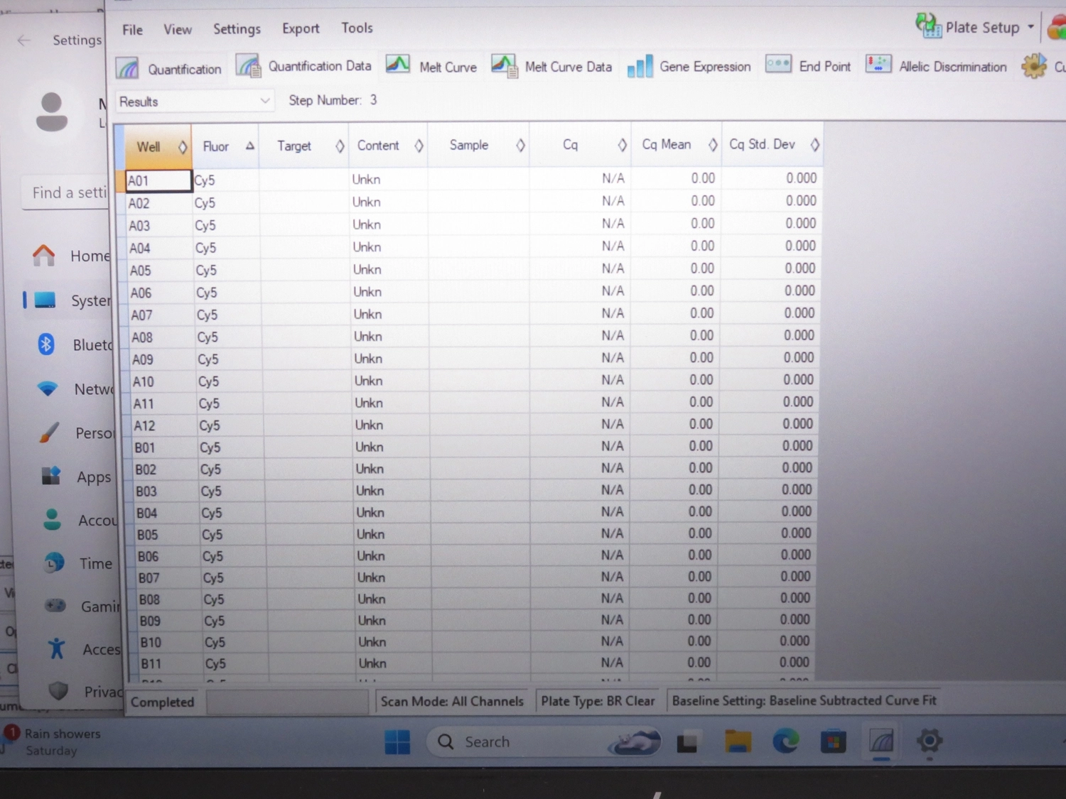Sort table by Fluor column header
1066x799 pixels.
(216, 146)
